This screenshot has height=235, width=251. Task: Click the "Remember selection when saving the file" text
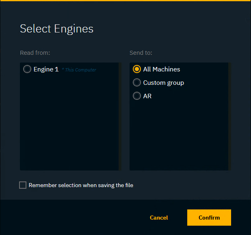click(x=81, y=185)
